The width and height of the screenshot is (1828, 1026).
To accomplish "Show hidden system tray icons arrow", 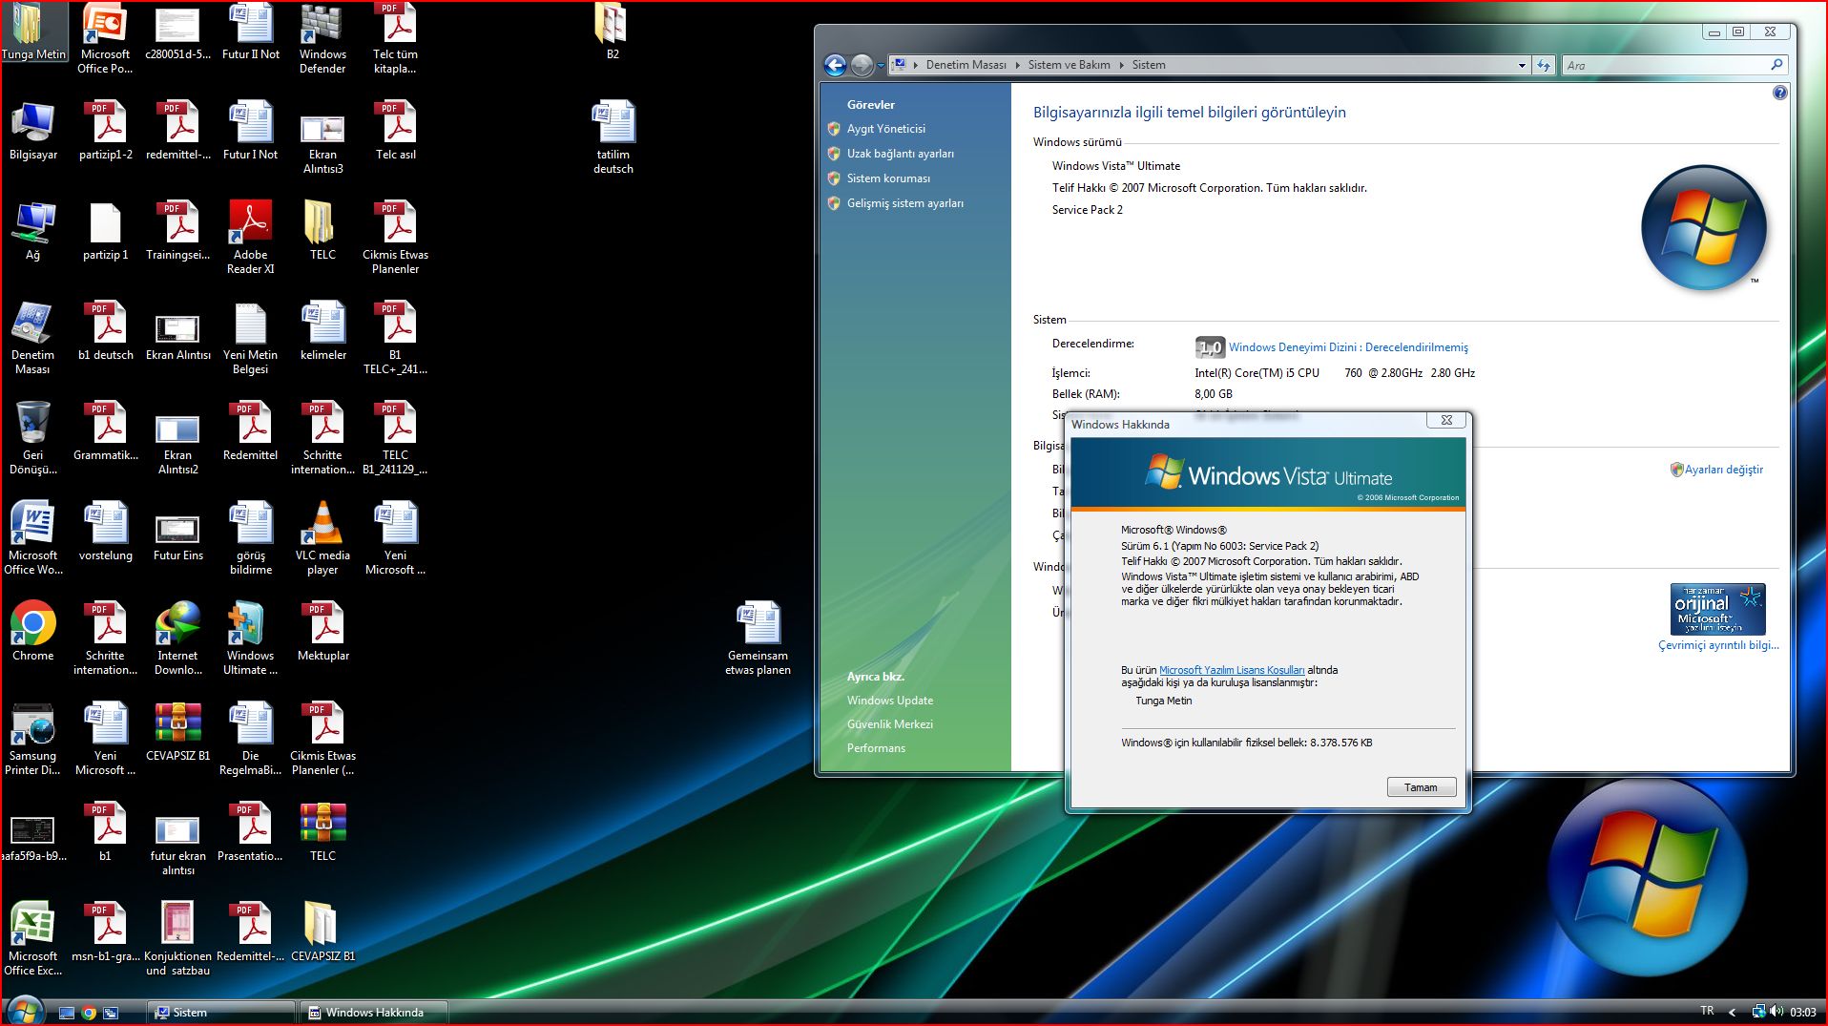I will (x=1732, y=1012).
